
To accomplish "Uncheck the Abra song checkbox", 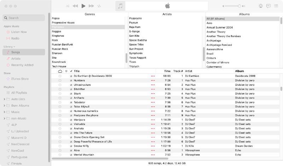I will 71,150.
